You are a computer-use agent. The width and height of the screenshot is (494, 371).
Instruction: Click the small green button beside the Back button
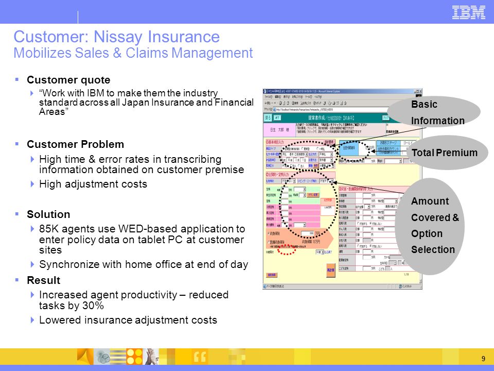[277, 117]
